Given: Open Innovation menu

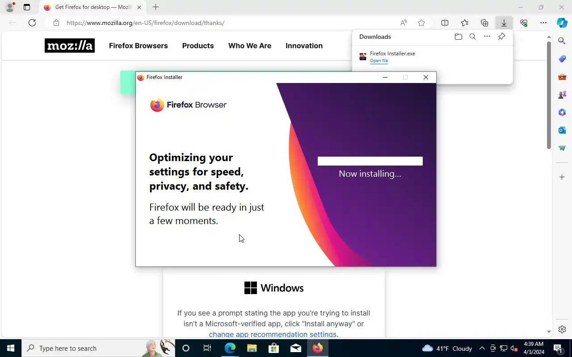Looking at the screenshot, I should click(304, 46).
